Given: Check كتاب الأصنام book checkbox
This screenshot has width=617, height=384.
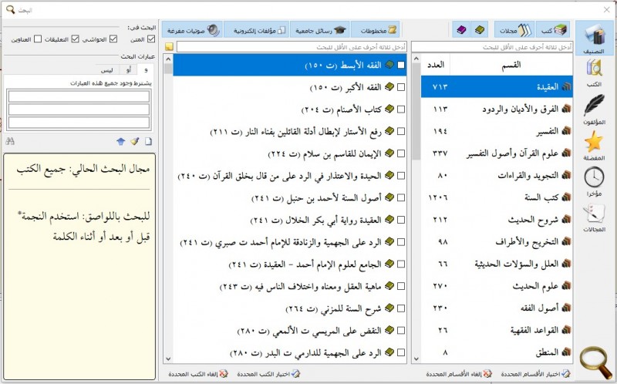Looking at the screenshot, I should point(401,109).
